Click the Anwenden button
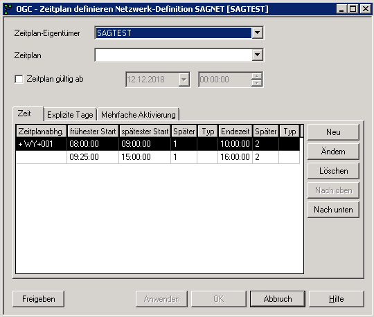Image resolution: width=374 pixels, height=317 pixels. [161, 299]
